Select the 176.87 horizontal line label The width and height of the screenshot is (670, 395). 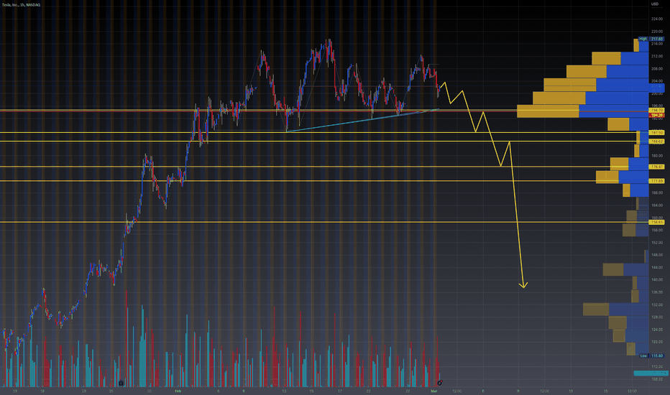pos(656,167)
